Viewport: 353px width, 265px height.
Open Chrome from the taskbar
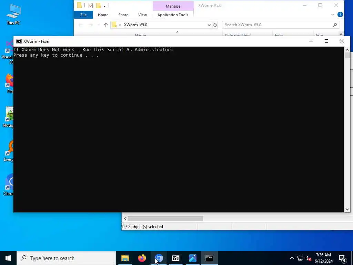[x=159, y=258]
